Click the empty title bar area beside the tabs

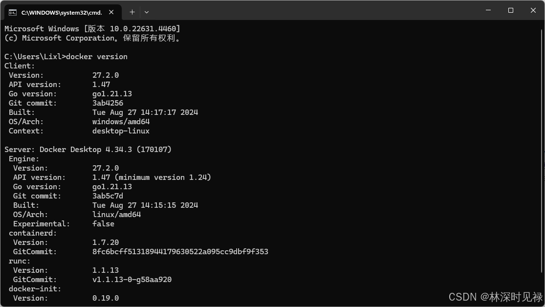313,10
